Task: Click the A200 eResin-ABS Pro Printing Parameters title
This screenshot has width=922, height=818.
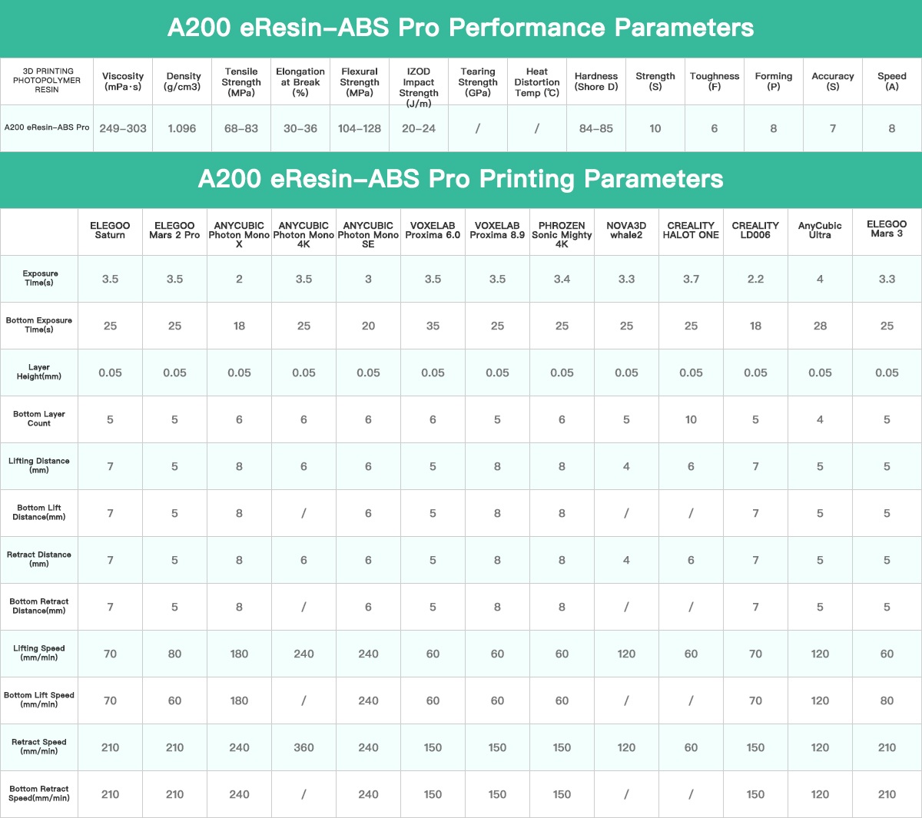Action: [x=460, y=179]
